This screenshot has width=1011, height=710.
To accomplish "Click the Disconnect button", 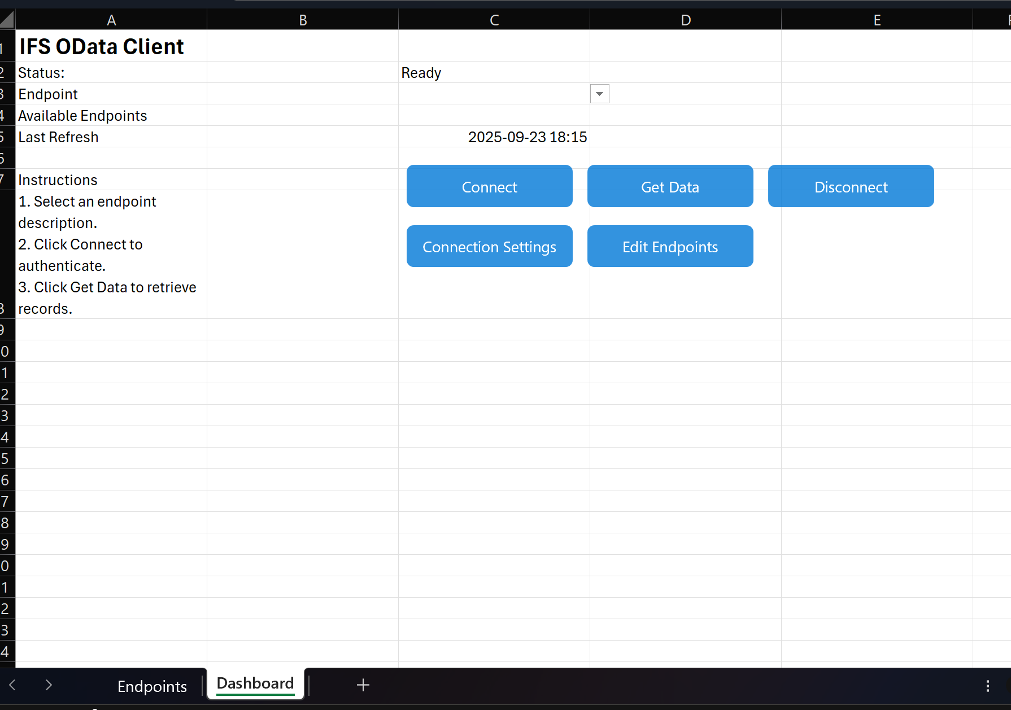I will click(851, 186).
